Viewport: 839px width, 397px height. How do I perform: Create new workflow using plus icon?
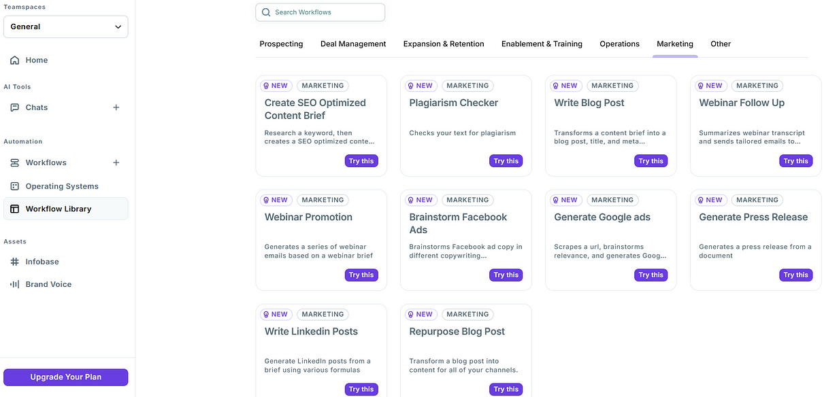pyautogui.click(x=116, y=162)
